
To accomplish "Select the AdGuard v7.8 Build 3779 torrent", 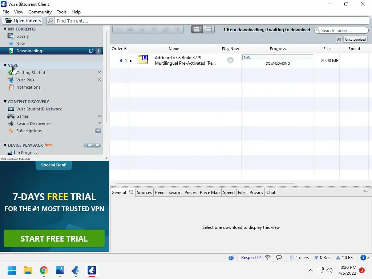I will (x=185, y=61).
